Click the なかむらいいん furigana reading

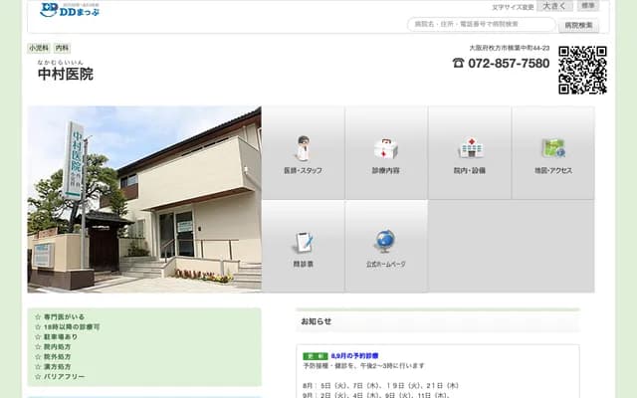(x=61, y=62)
